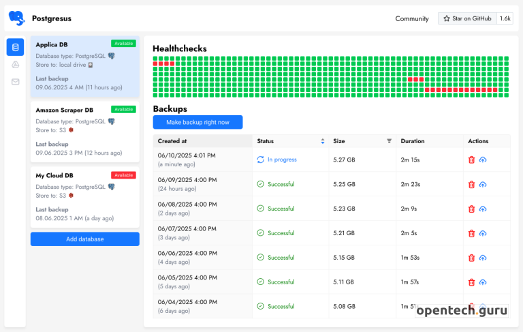Click the first red healthcheck square
Viewport: 523px width, 332px height.
pyautogui.click(x=155, y=64)
